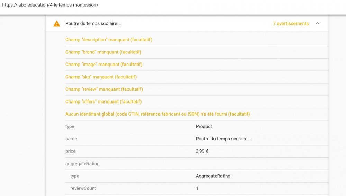Open the missing "offers" field warning
Viewport: 346px width, 196px height.
click(x=103, y=102)
